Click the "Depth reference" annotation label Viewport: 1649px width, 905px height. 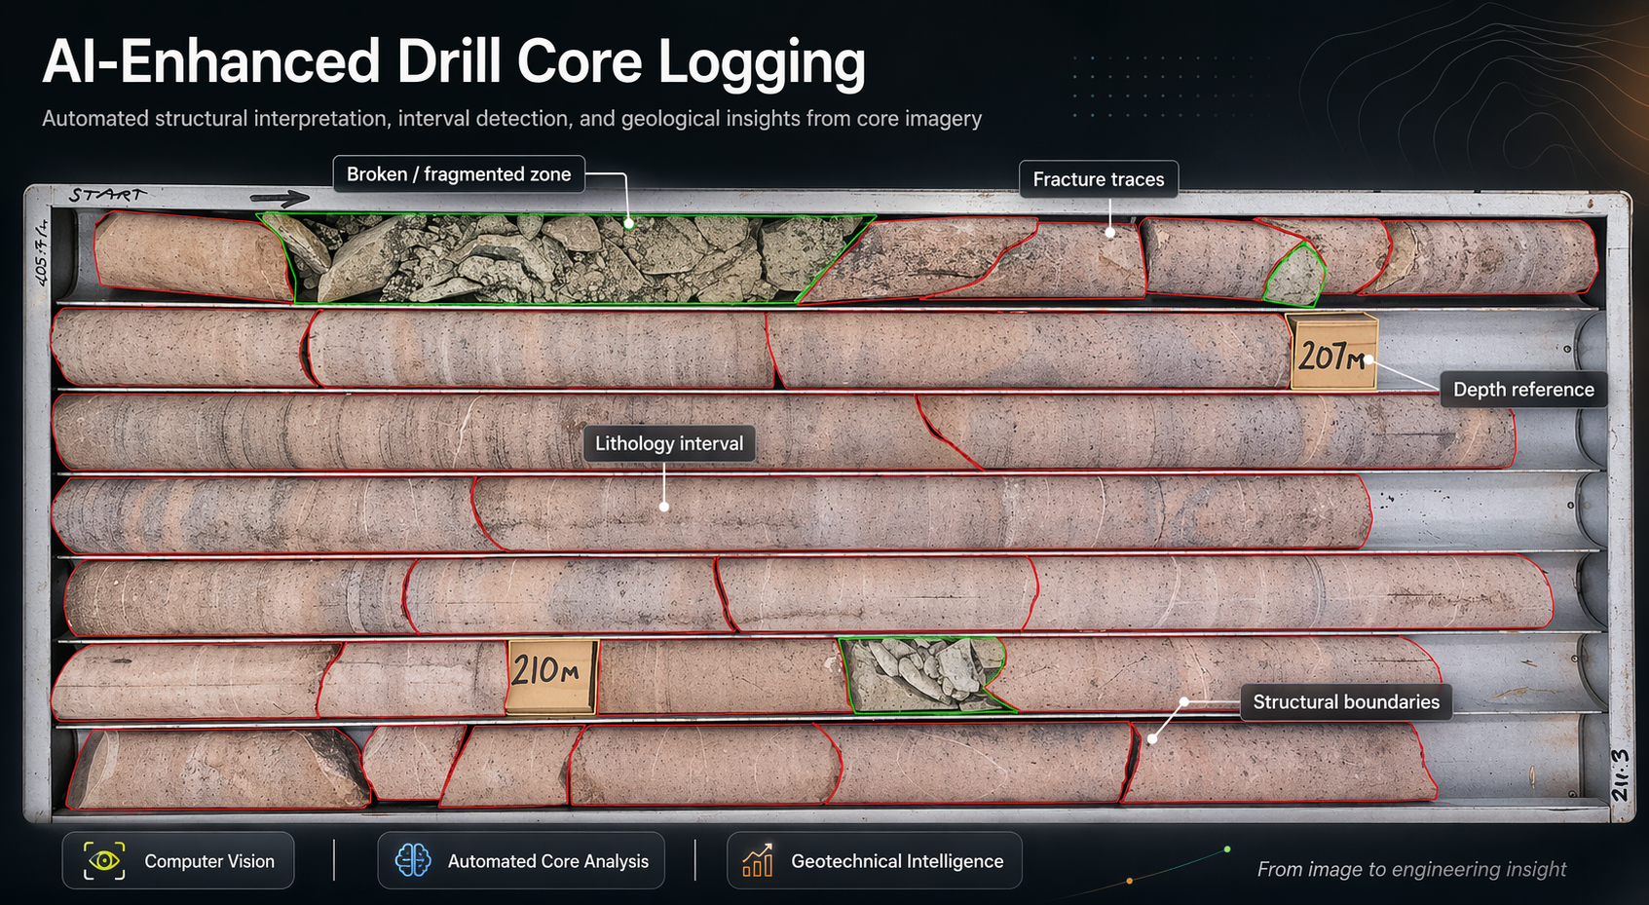pyautogui.click(x=1523, y=390)
